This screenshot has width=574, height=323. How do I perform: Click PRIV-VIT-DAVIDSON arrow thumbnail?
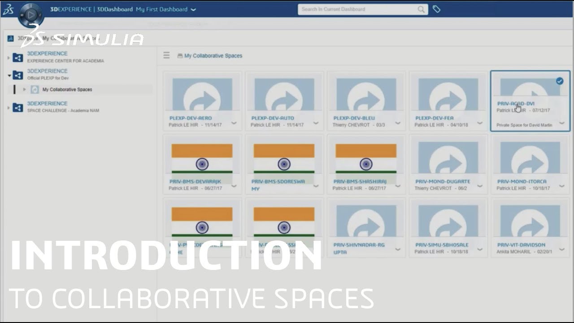coord(531,221)
